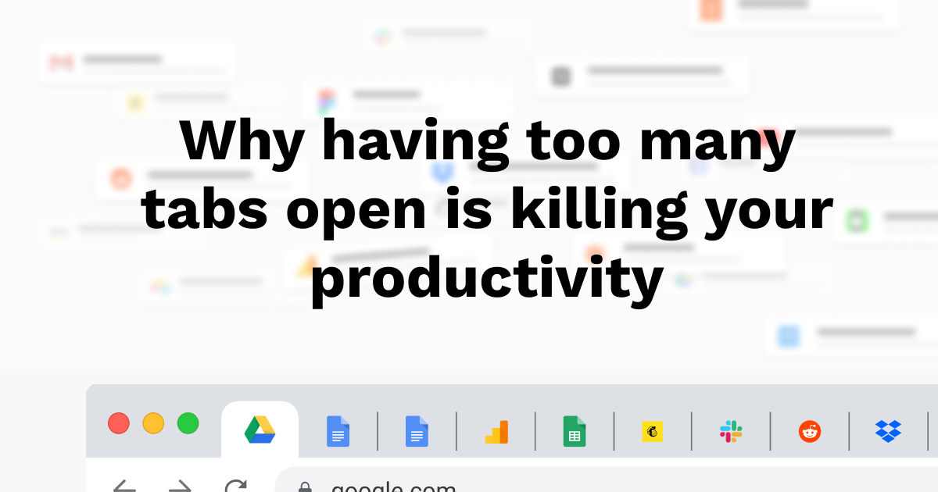Click the yellow minimize traffic light button
The width and height of the screenshot is (938, 492).
point(153,423)
